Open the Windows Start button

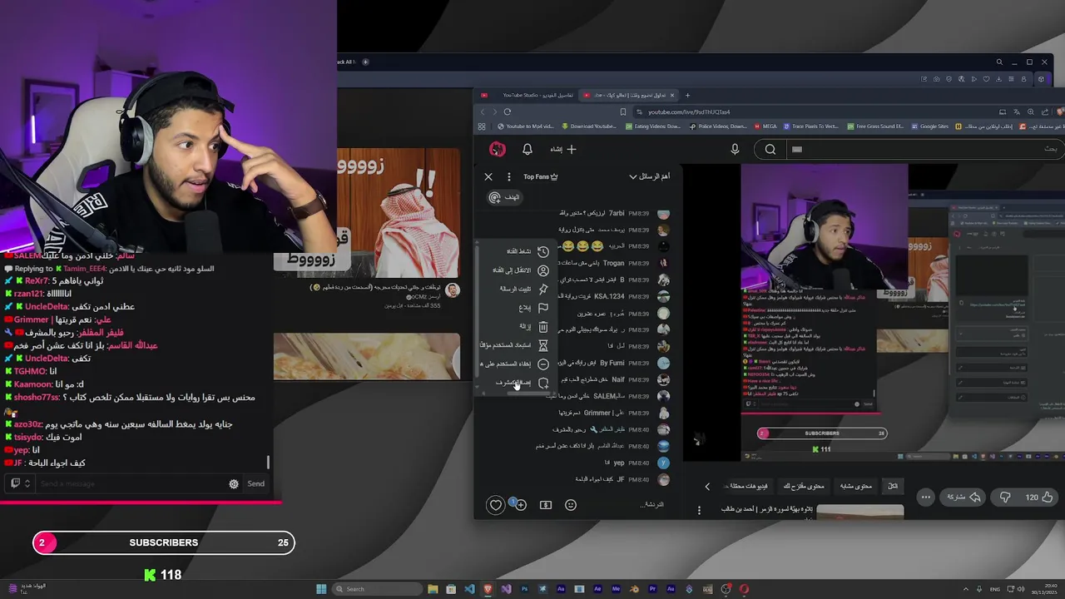(x=321, y=589)
